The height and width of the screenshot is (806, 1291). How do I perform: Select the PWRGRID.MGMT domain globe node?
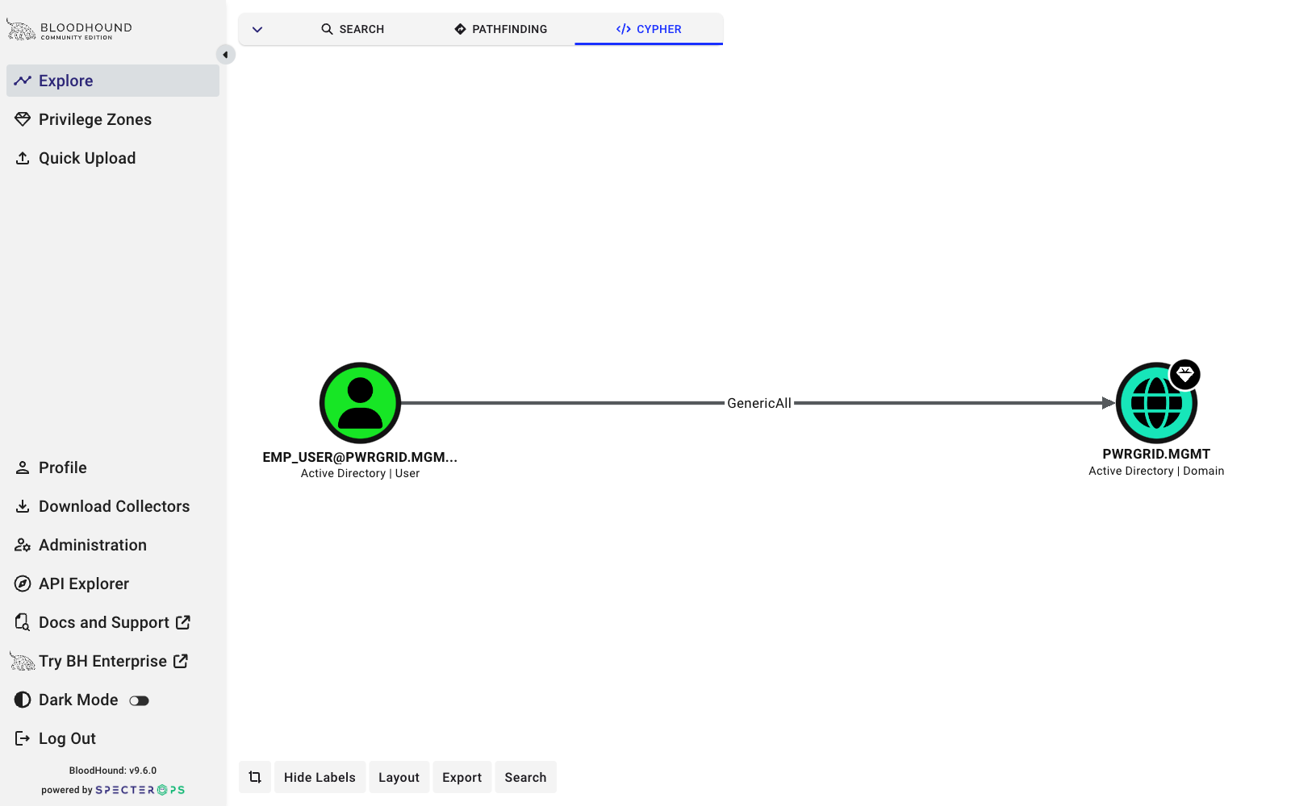[1155, 403]
